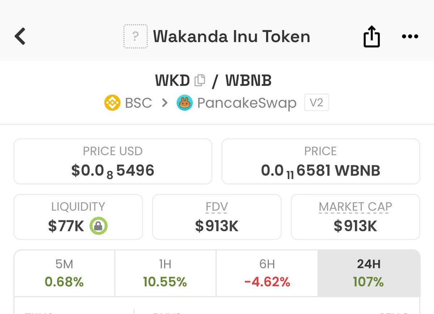Select the 5M timeframe tab
The width and height of the screenshot is (434, 314).
(x=64, y=273)
